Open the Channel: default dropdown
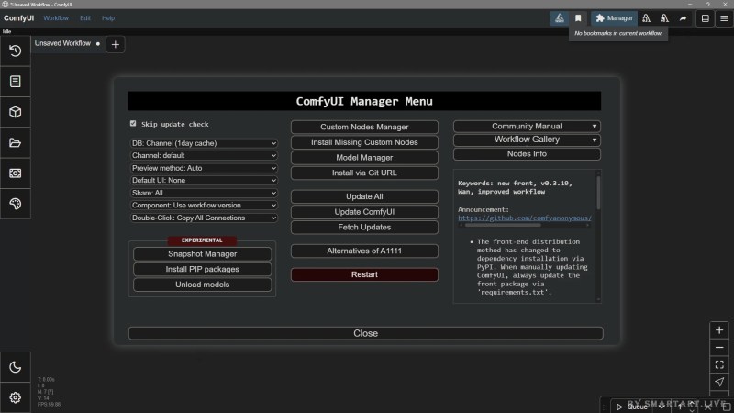 pos(204,155)
